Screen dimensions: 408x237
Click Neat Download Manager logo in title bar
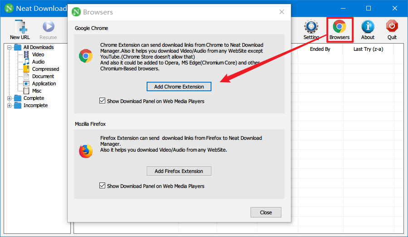9,8
